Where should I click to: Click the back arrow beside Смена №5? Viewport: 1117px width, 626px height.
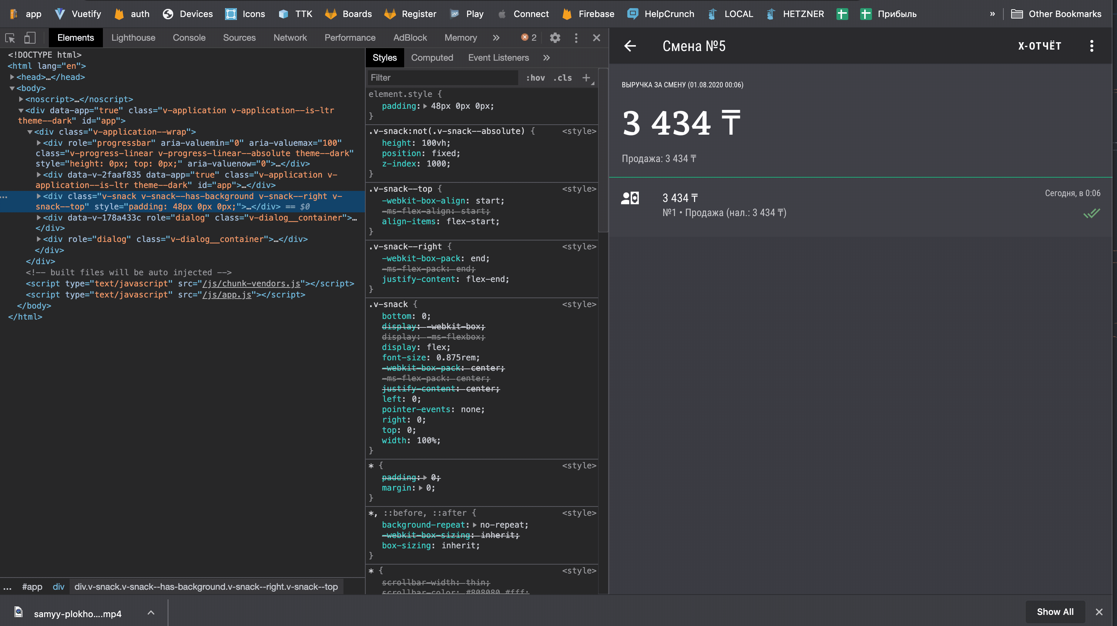click(630, 46)
